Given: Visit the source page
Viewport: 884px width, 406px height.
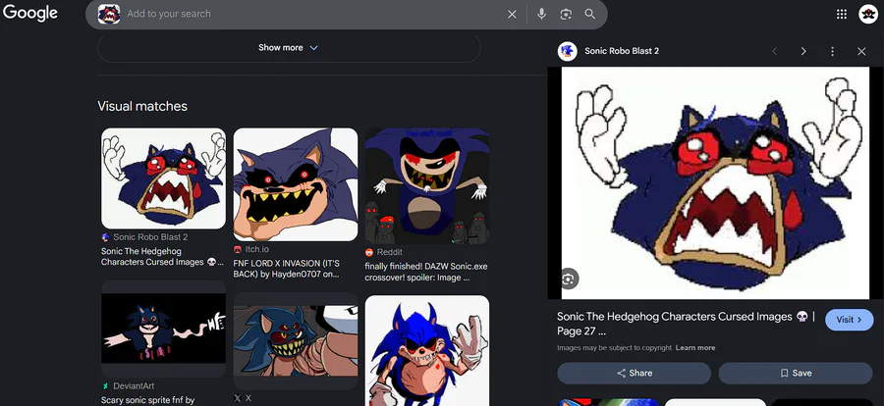Looking at the screenshot, I should coord(849,320).
